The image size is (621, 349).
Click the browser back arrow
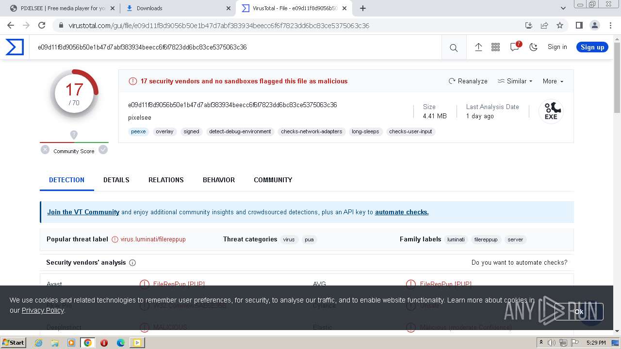click(11, 25)
